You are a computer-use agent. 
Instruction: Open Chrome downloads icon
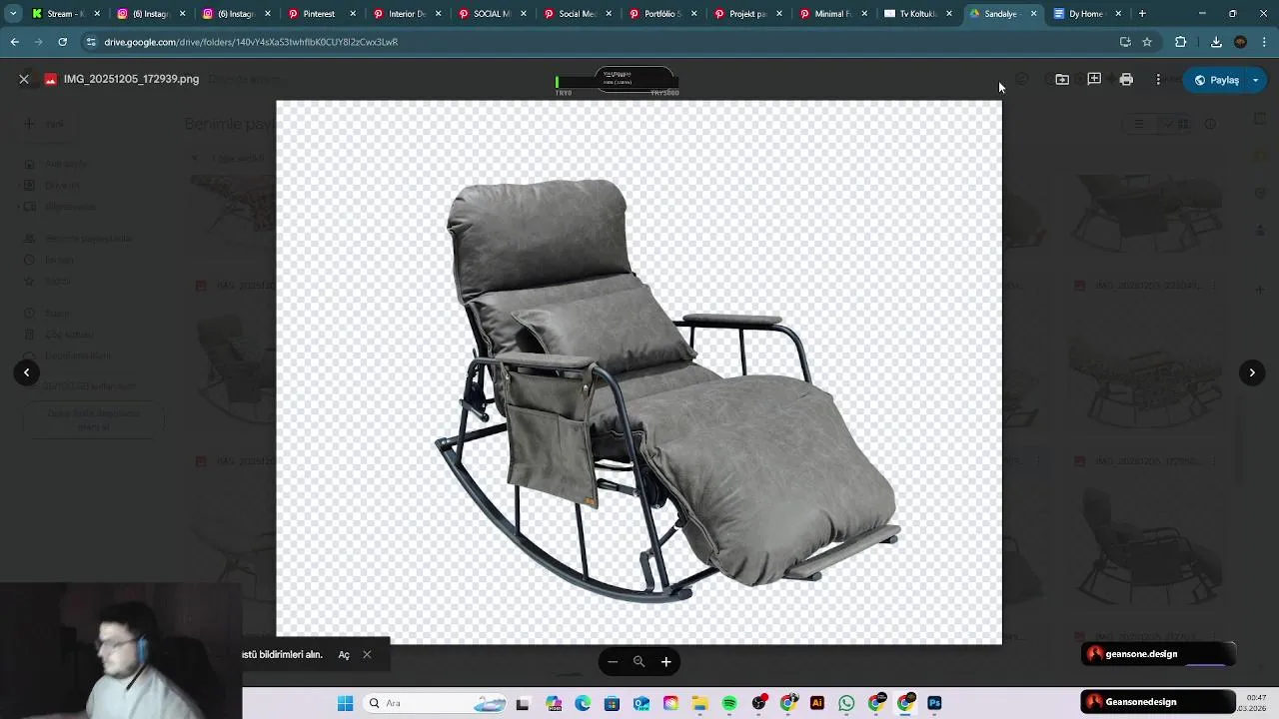tap(1216, 42)
